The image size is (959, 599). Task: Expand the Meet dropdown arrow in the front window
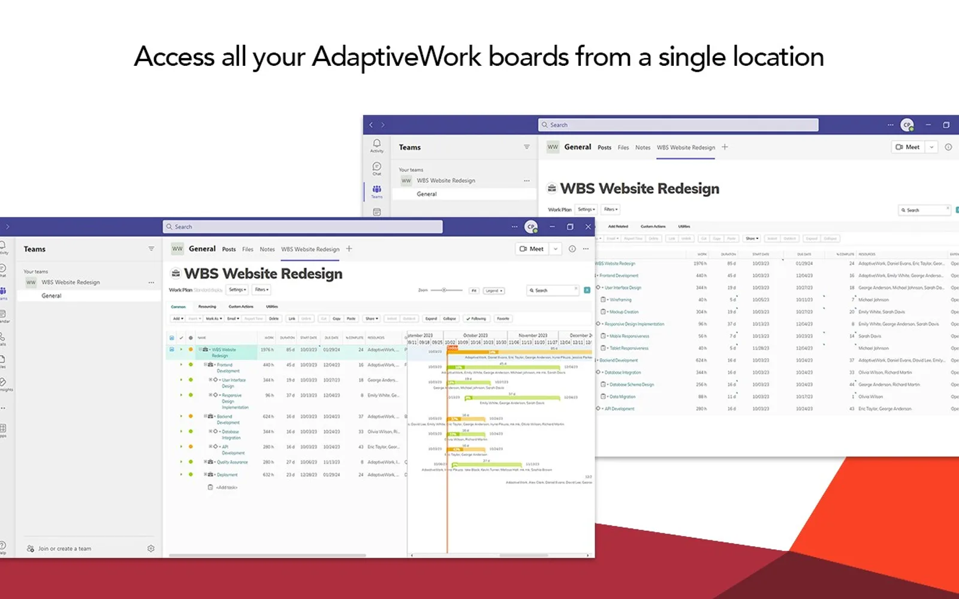tap(556, 249)
